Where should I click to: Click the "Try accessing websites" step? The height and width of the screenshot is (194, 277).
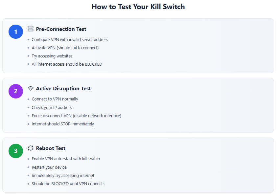[52, 56]
